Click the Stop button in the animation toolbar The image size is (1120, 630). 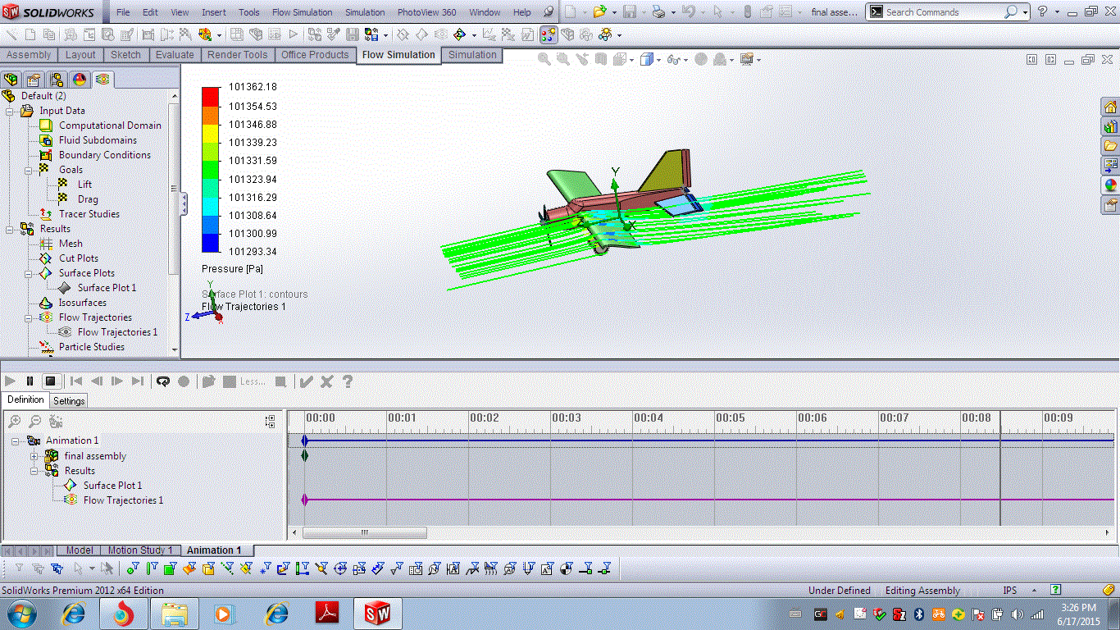click(50, 381)
